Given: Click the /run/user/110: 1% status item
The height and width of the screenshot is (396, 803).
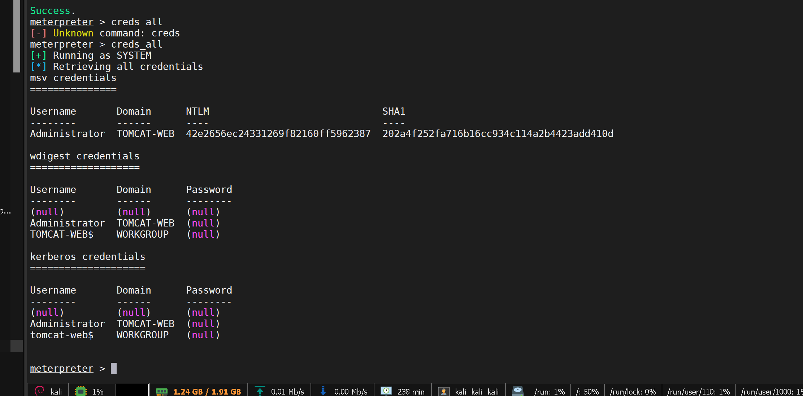Looking at the screenshot, I should [x=698, y=392].
